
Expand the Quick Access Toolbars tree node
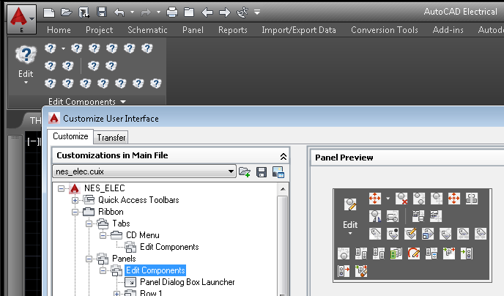[x=75, y=200]
